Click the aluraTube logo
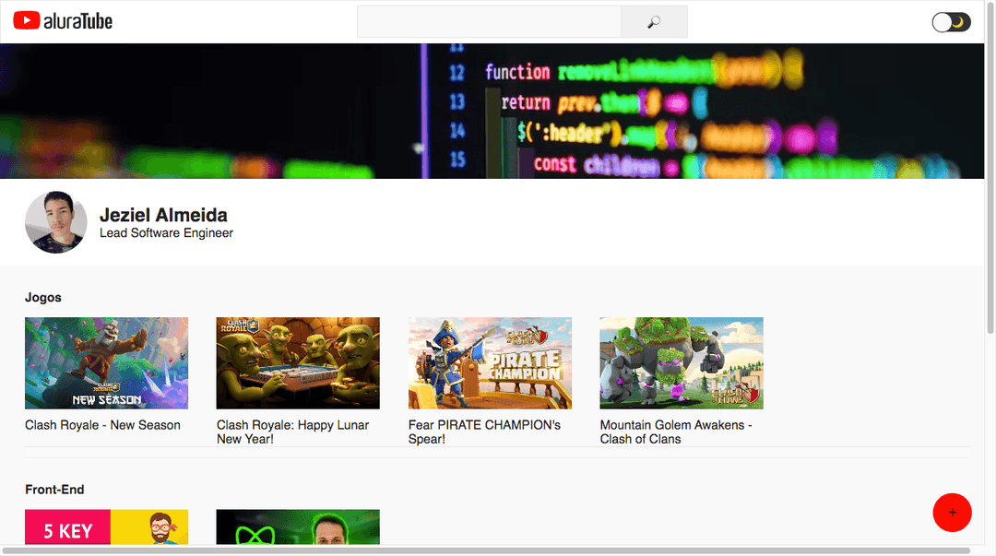 pos(63,21)
